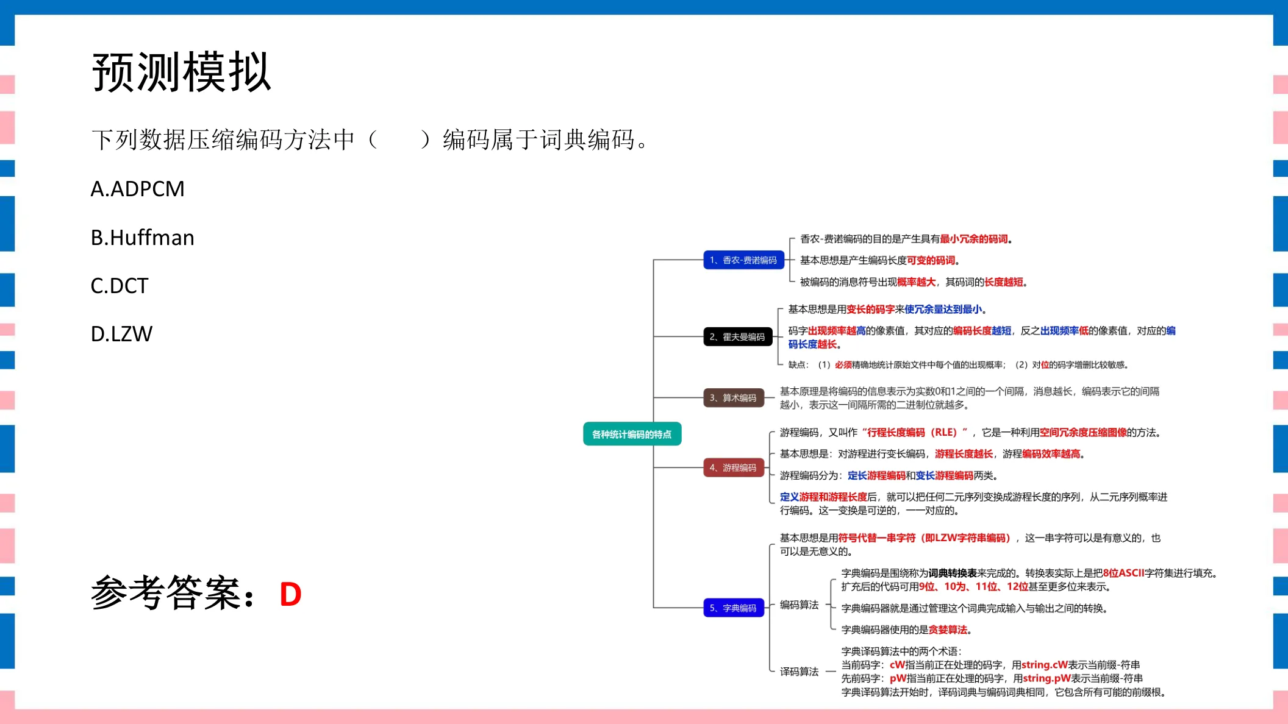Click the line about 可变的码词
The width and height of the screenshot is (1288, 724).
880,260
